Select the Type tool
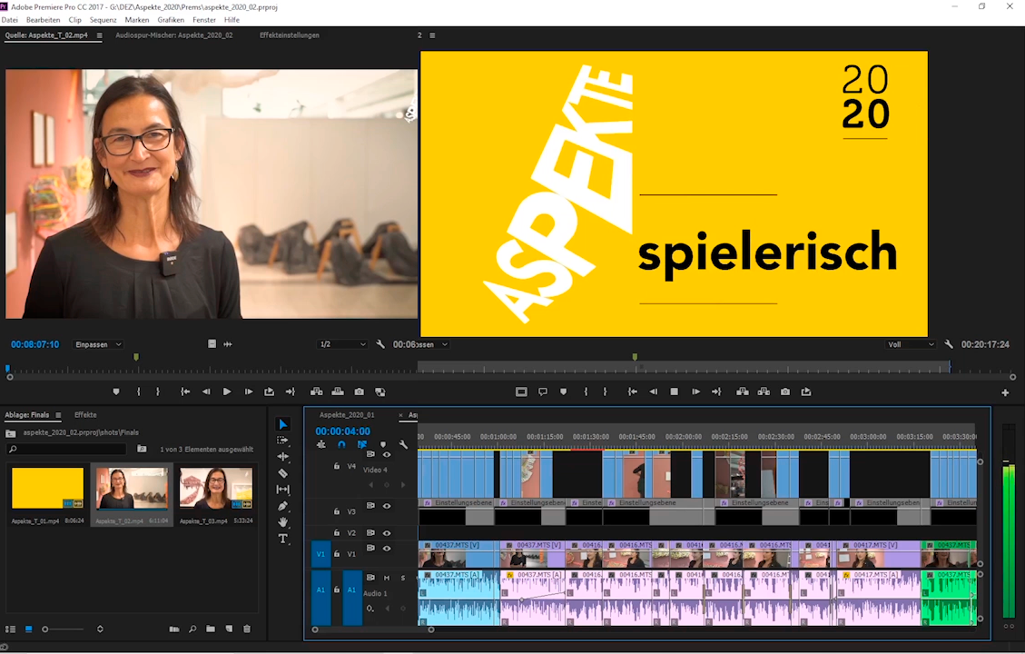Viewport: 1025px width, 654px height. pos(283,539)
